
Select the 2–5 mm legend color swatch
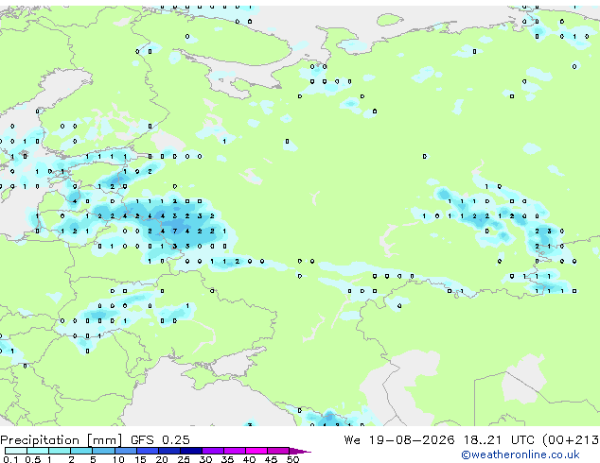(x=81, y=451)
